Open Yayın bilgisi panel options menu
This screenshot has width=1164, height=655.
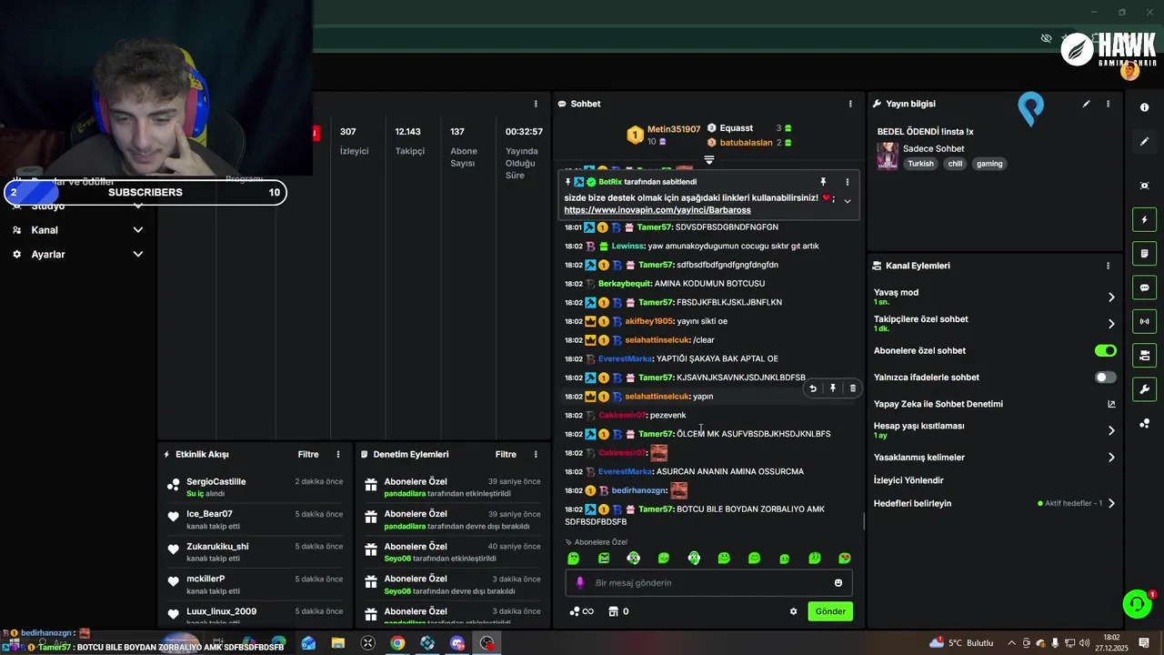(1108, 104)
